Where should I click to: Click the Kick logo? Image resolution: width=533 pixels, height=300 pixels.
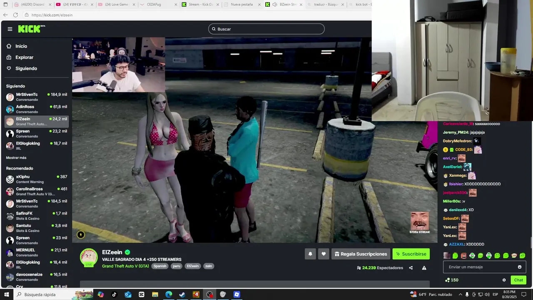(x=31, y=29)
